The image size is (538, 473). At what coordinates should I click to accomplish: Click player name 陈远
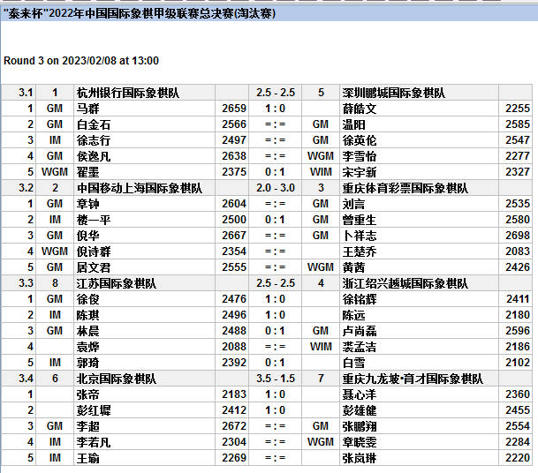pos(353,315)
